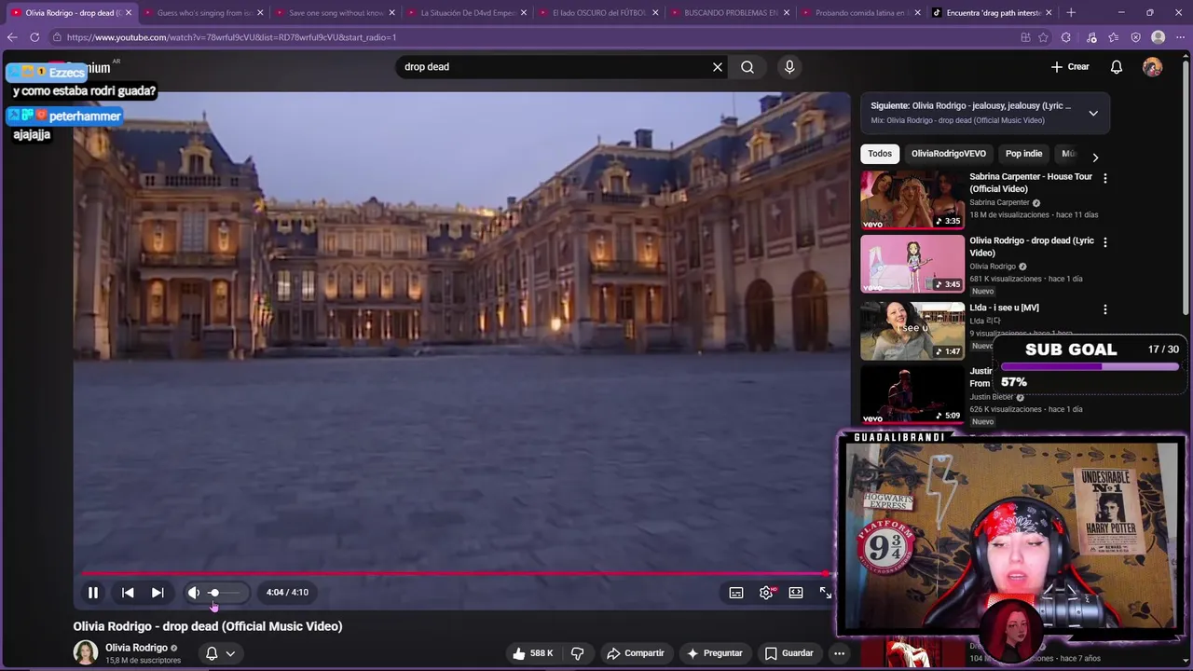Enter fullscreen mode
1193x671 pixels.
pos(826,593)
